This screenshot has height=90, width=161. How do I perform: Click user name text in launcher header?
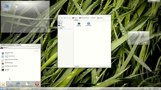(x=11, y=45)
